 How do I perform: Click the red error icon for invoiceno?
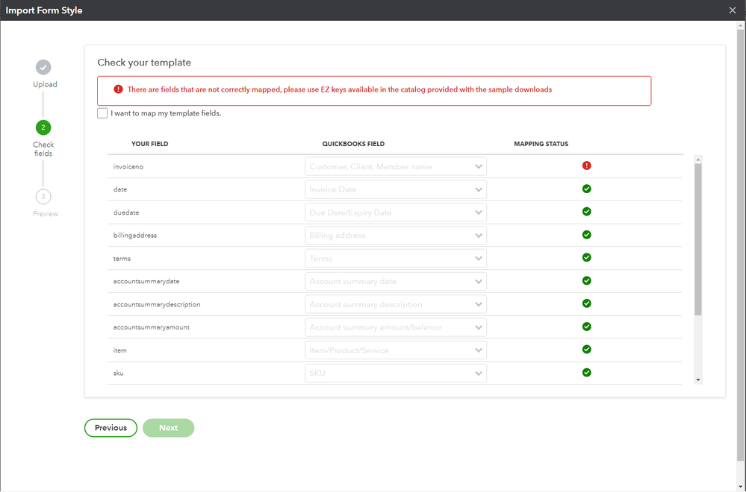tap(586, 166)
